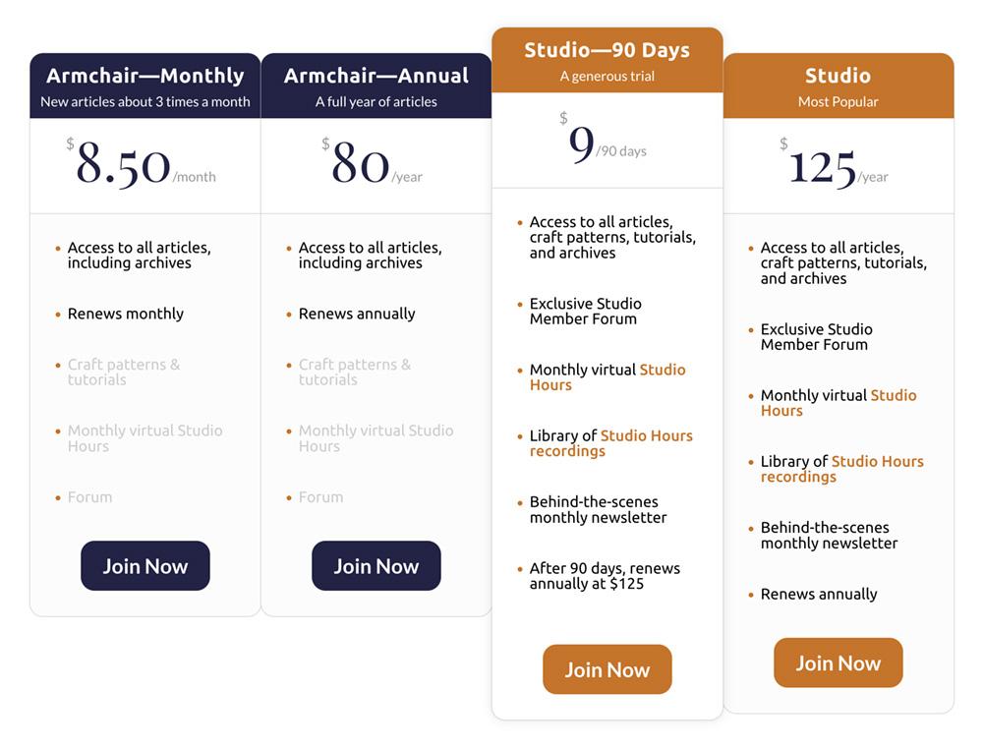Open Studio Hours recordings link in Studio yearly card
The height and width of the screenshot is (748, 983).
842,469
